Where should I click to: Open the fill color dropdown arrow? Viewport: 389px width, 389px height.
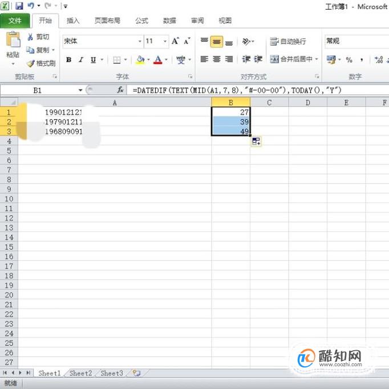pos(148,59)
